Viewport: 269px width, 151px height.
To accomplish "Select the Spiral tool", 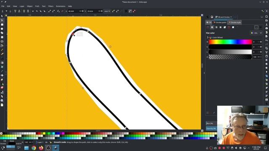I will click(2, 42).
